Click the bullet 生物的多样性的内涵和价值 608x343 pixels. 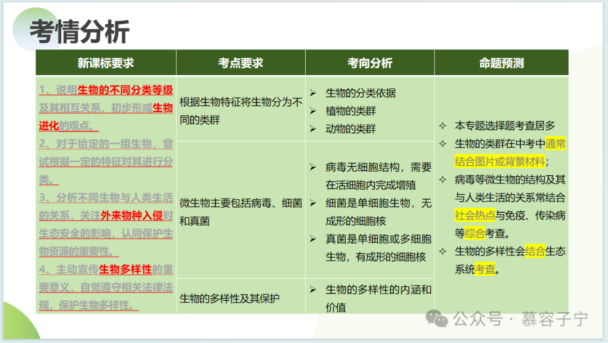click(378, 298)
